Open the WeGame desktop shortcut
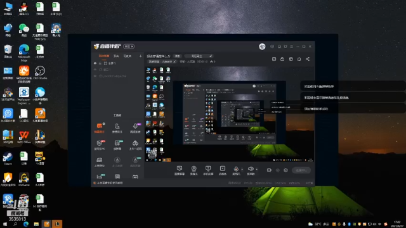 point(24,180)
